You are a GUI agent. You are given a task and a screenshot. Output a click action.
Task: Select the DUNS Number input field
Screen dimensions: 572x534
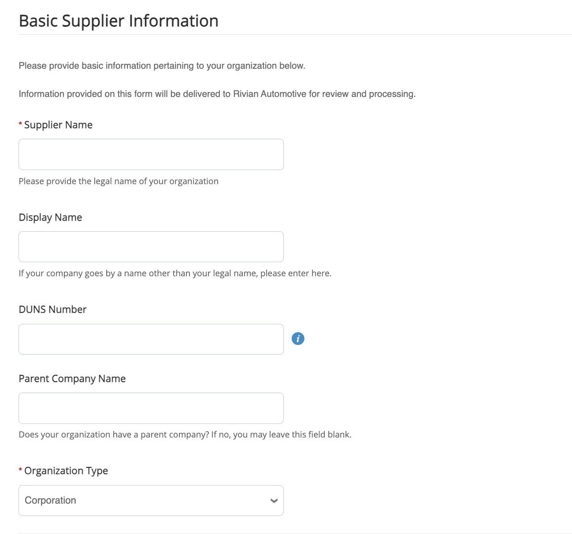[151, 339]
